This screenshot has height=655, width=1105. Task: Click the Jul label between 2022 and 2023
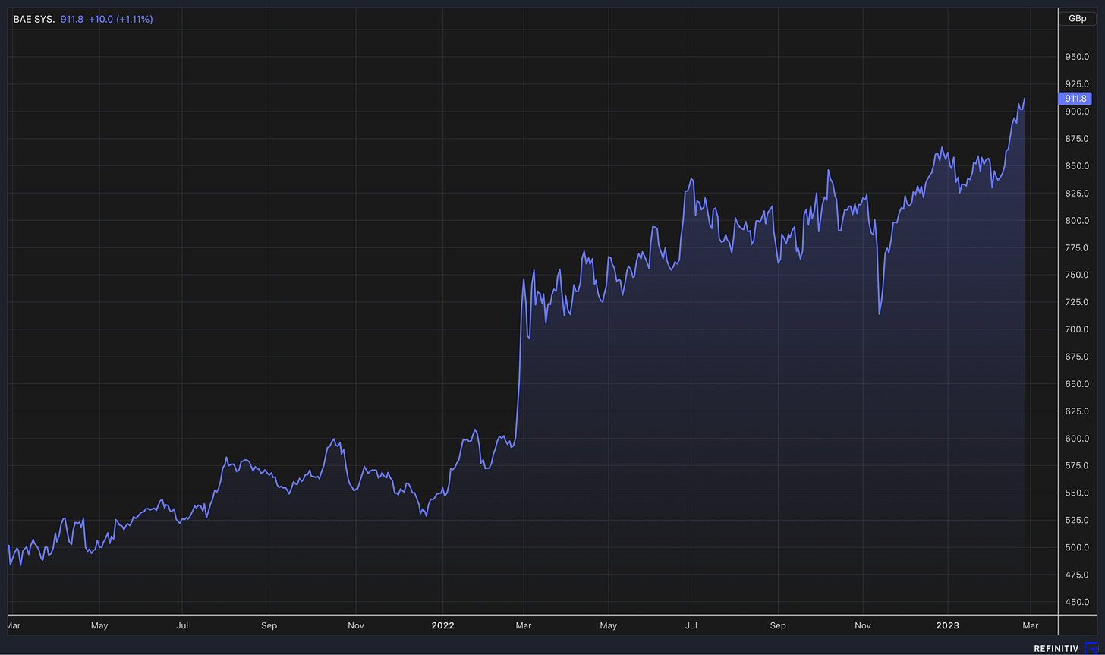(691, 626)
